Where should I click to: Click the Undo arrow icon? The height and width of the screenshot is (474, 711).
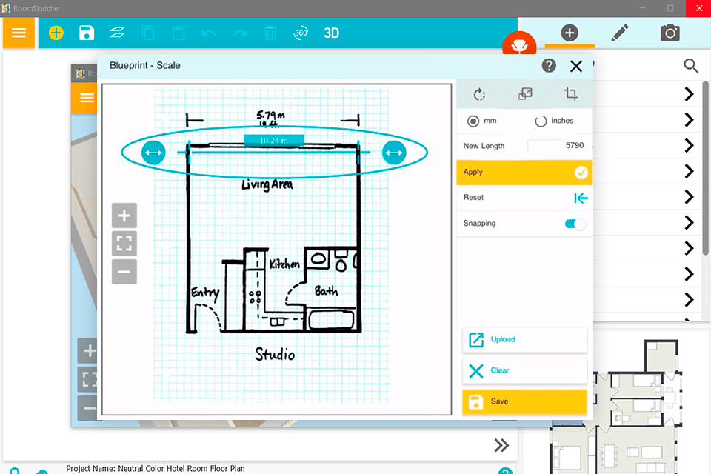[x=209, y=33]
